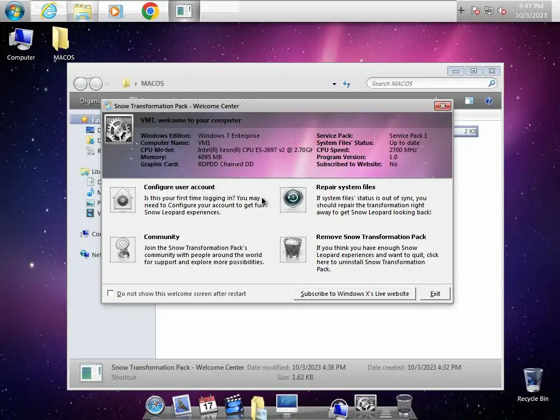Viewport: 560px width, 420px height.
Task: Select the Music library item in sidebar
Action: [x=94, y=192]
